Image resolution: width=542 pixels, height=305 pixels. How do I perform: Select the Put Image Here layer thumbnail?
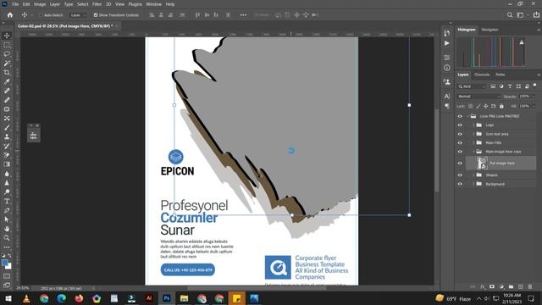pyautogui.click(x=482, y=163)
